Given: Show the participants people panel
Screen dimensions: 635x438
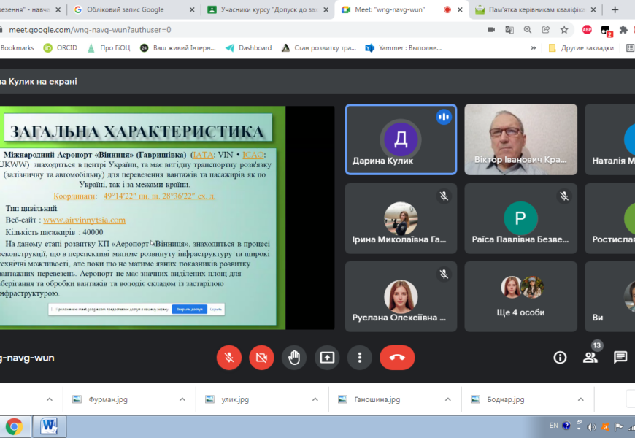Looking at the screenshot, I should [590, 357].
